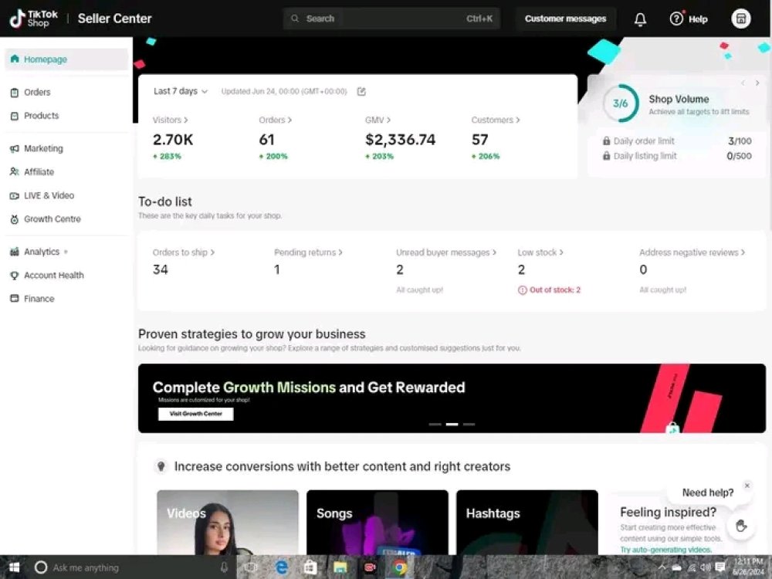772x579 pixels.
Task: Open the Hashtags thumbnail card
Action: (x=527, y=522)
